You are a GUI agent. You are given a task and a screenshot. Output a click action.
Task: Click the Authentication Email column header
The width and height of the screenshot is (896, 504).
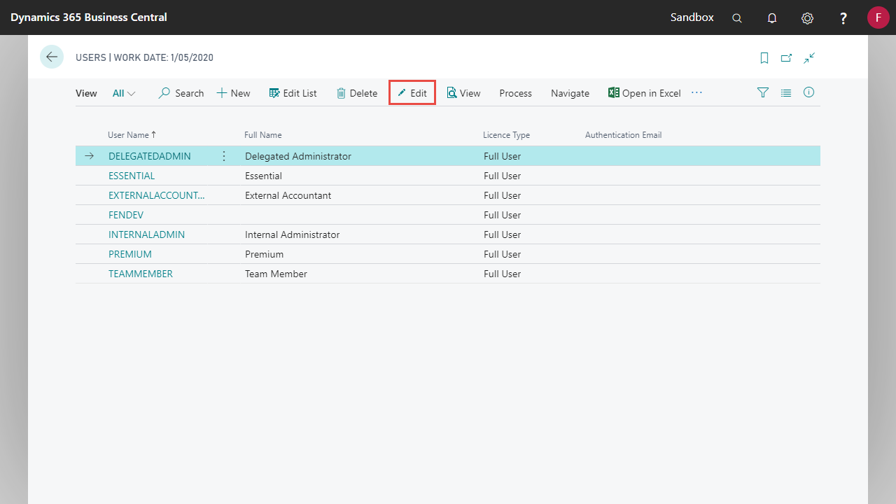click(623, 135)
